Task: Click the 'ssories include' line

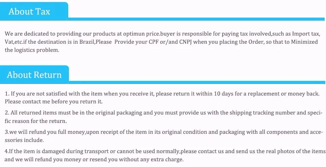Action: 24,140
